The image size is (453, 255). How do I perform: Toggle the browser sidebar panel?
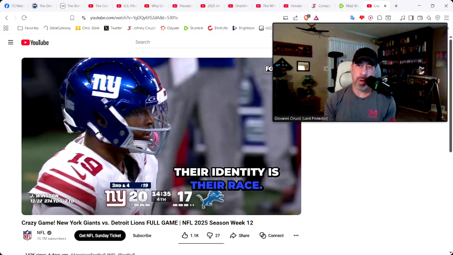[x=411, y=18]
